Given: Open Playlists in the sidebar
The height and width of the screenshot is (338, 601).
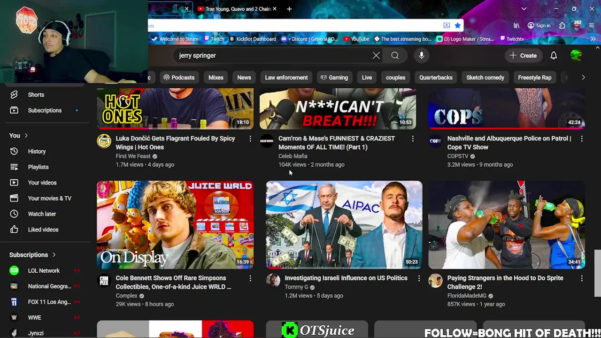Looking at the screenshot, I should coord(38,167).
